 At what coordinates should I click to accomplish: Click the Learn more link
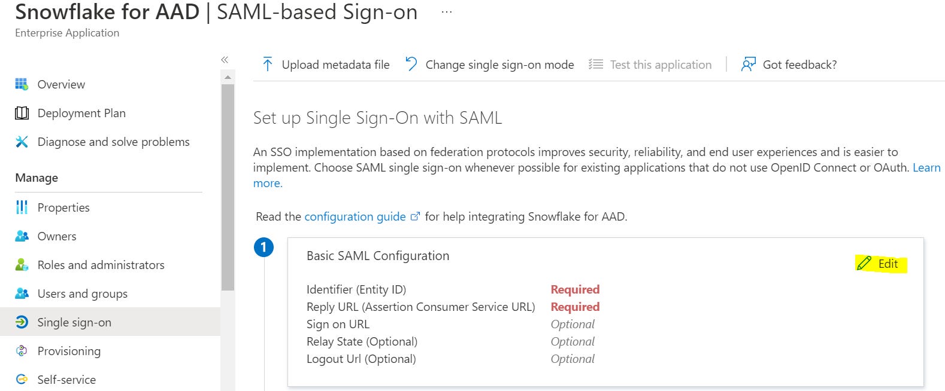tap(926, 168)
